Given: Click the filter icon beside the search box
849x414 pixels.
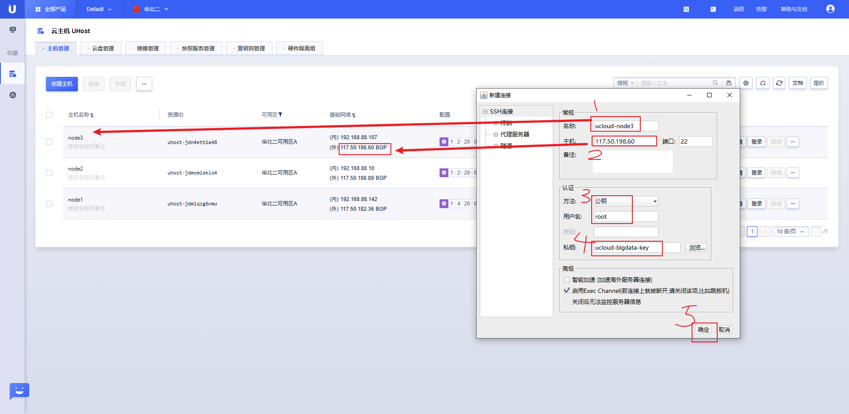Looking at the screenshot, I should [x=729, y=83].
